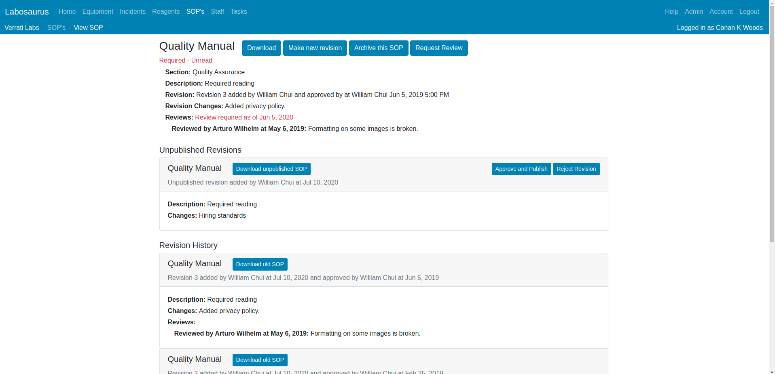Click 'Section: Quality Assurance' text
The width and height of the screenshot is (775, 374).
205,72
